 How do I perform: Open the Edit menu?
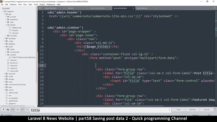tap(6, 4)
